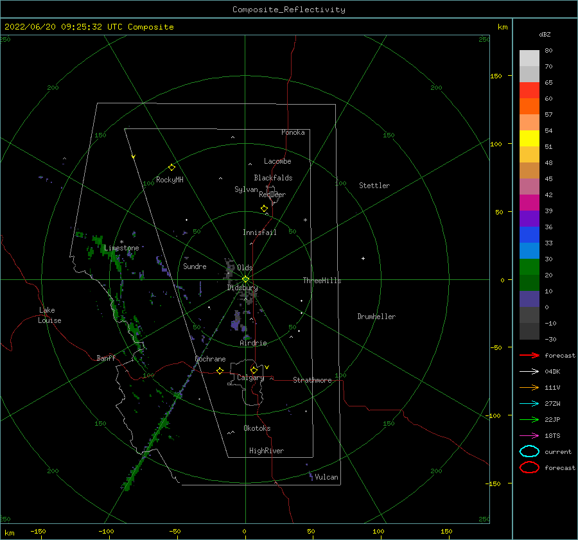Click the asterisk marker above Limestone
Viewport: 578px width, 540px height.
pyautogui.click(x=121, y=242)
